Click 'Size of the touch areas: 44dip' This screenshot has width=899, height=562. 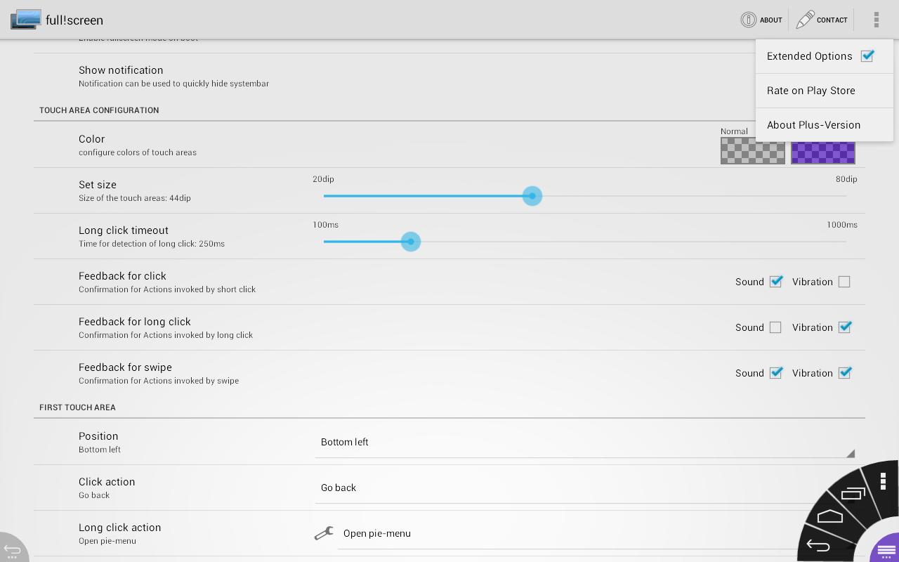tap(135, 198)
